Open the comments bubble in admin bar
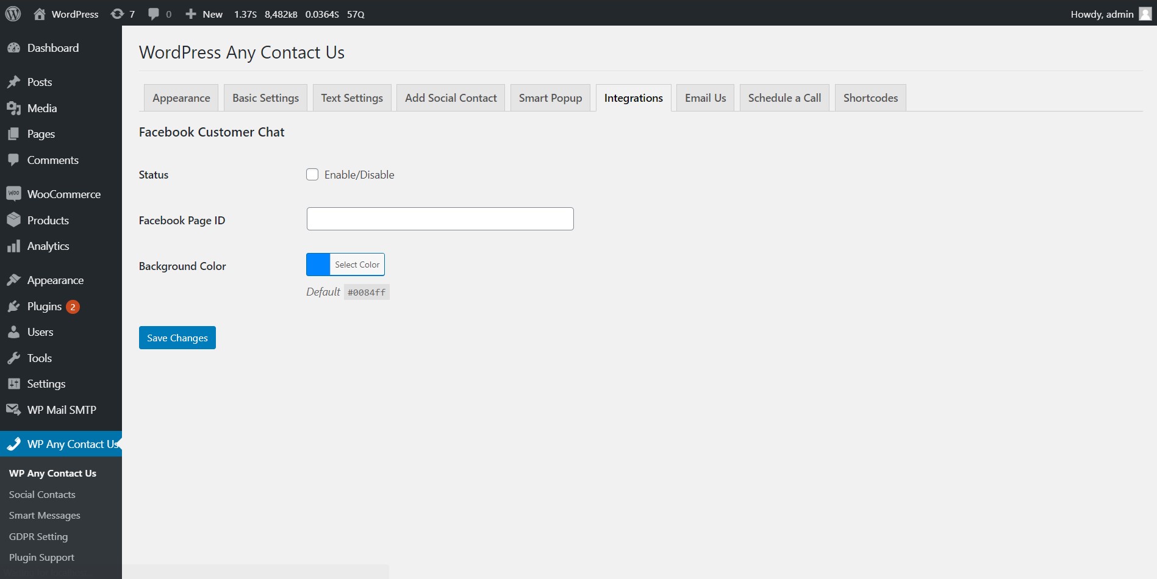The image size is (1157, 579). coord(154,14)
